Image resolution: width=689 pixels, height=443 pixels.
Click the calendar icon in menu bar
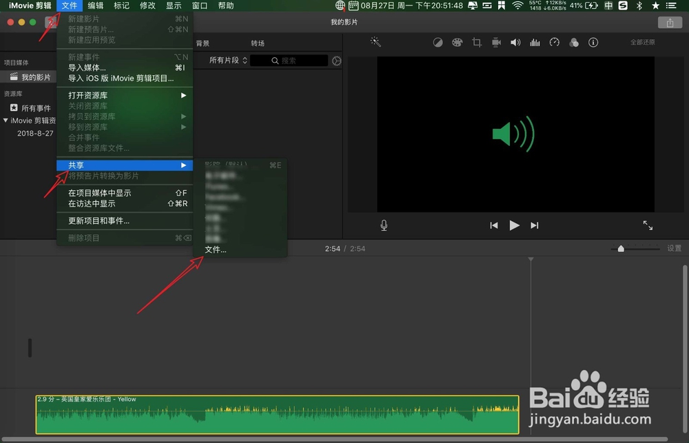click(353, 6)
